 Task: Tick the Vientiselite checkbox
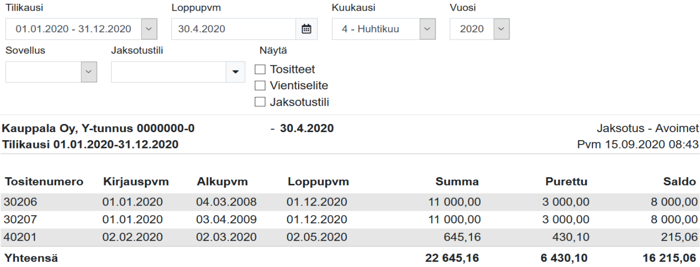[x=260, y=86]
